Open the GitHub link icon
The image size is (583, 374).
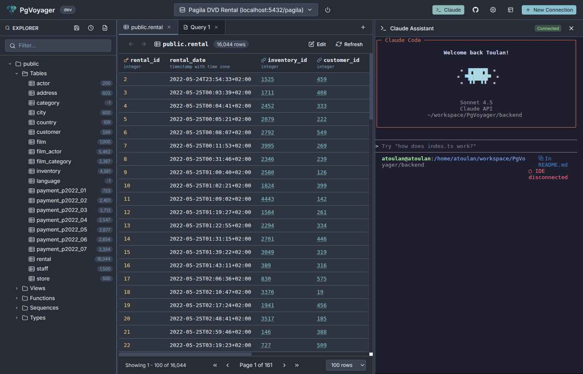point(476,10)
